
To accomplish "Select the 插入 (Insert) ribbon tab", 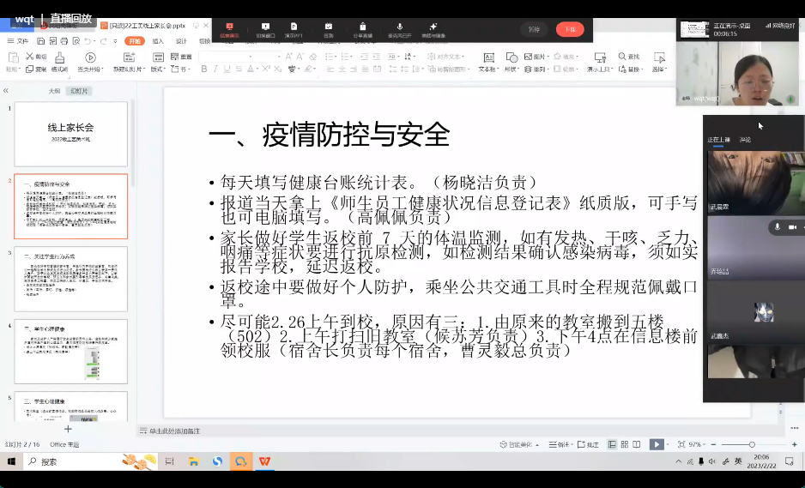I will pyautogui.click(x=158, y=41).
